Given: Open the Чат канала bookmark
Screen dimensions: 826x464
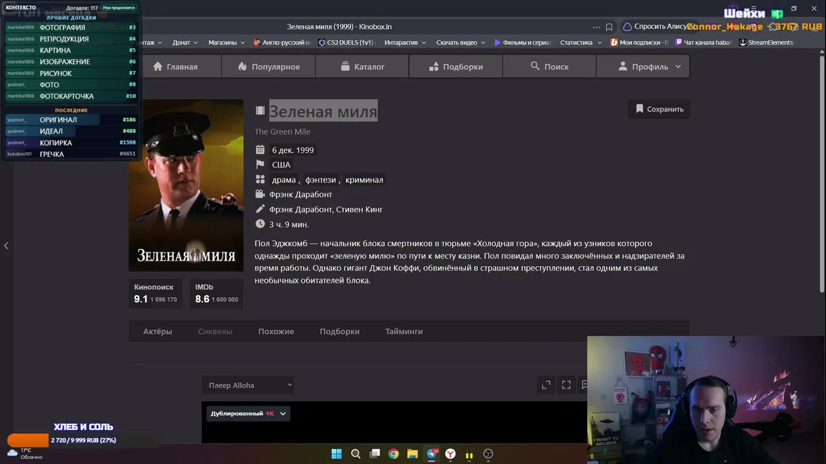Looking at the screenshot, I should pos(703,43).
